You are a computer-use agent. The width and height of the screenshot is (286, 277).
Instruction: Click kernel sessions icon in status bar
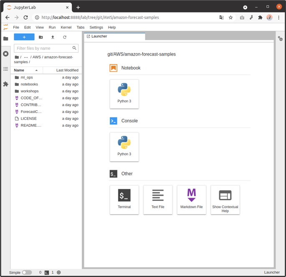[58, 272]
